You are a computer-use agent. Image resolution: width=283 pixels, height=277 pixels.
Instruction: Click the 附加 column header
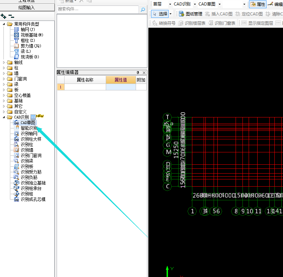click(141, 80)
